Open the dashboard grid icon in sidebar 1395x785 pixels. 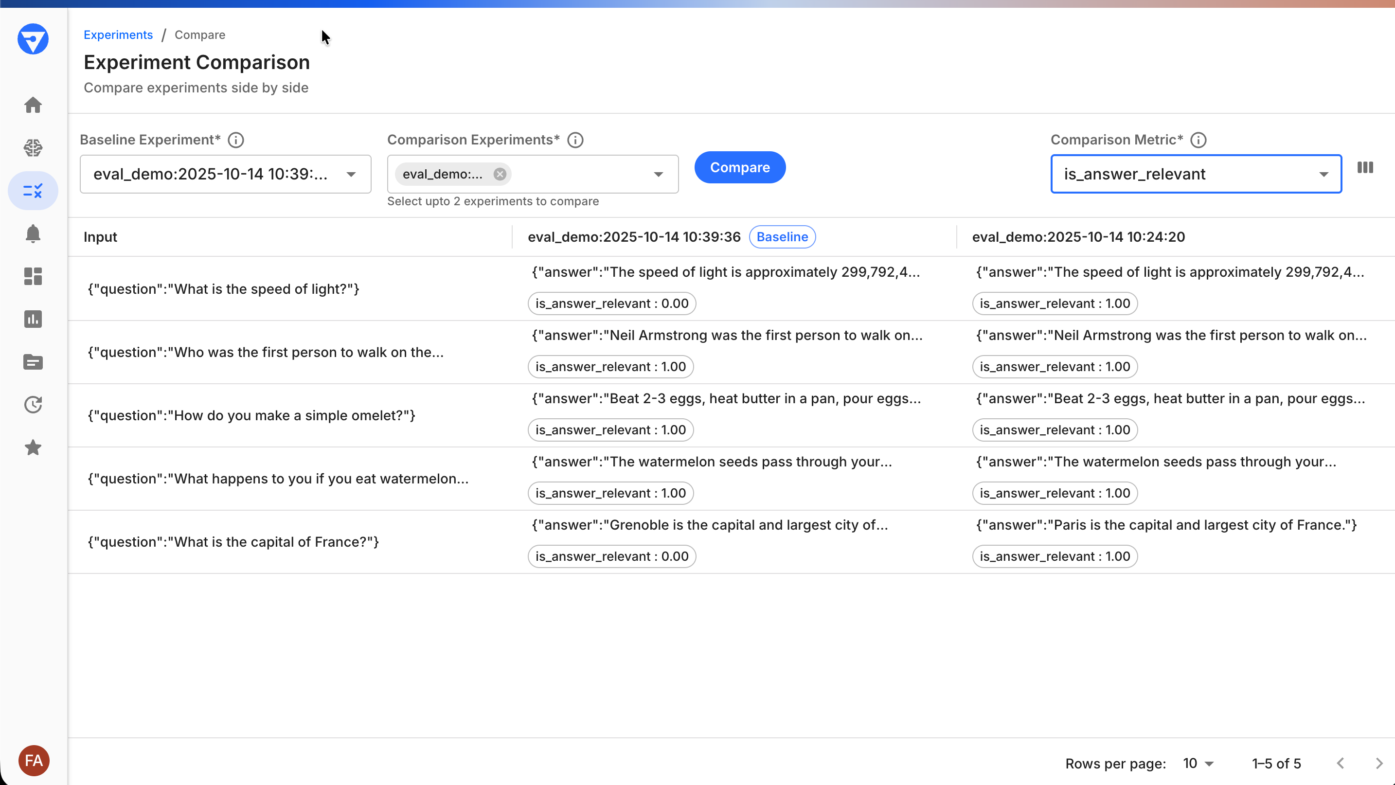pos(33,276)
